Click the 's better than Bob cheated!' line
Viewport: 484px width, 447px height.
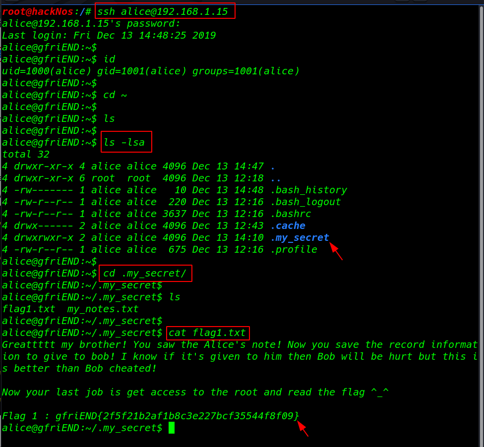(79, 368)
